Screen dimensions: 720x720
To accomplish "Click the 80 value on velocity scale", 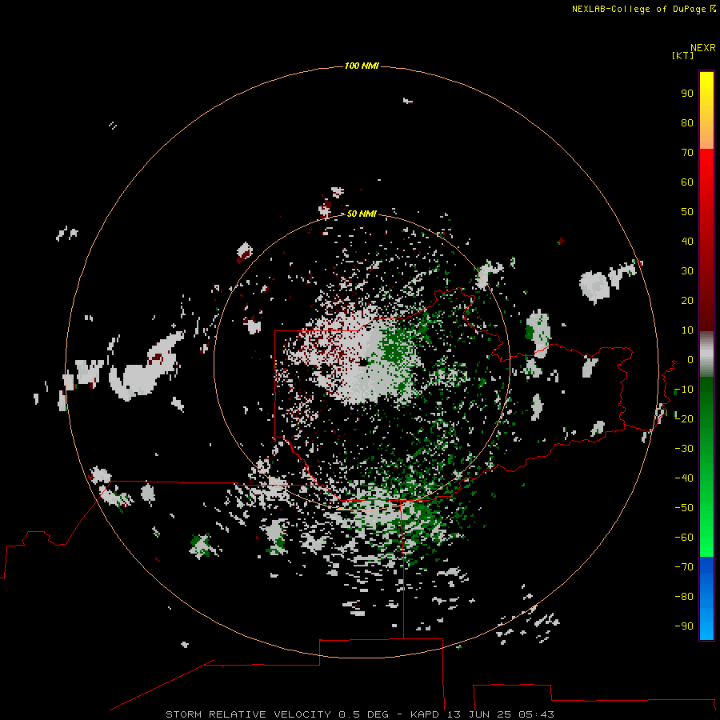I will click(x=687, y=122).
